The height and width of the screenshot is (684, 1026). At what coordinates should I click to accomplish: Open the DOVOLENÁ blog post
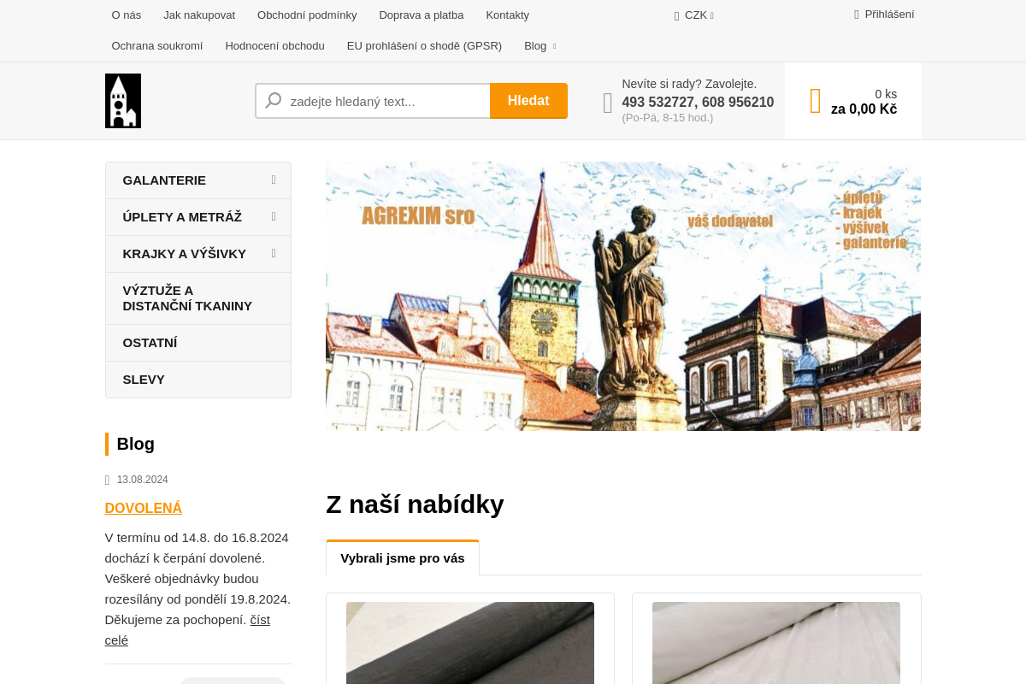[x=143, y=508]
